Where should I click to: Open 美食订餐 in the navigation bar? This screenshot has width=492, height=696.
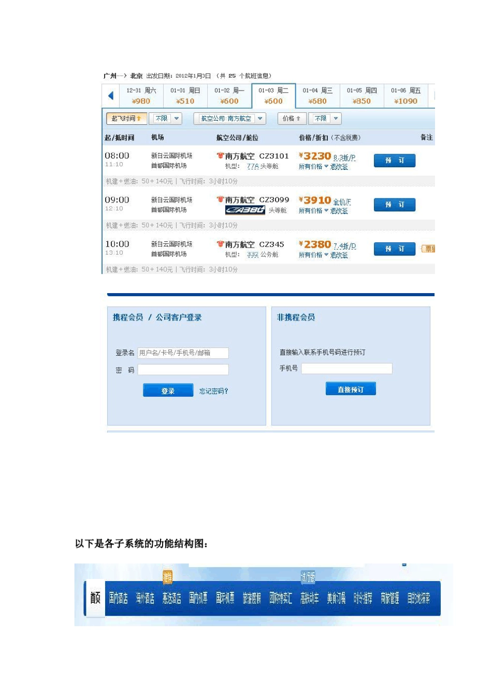tap(336, 599)
